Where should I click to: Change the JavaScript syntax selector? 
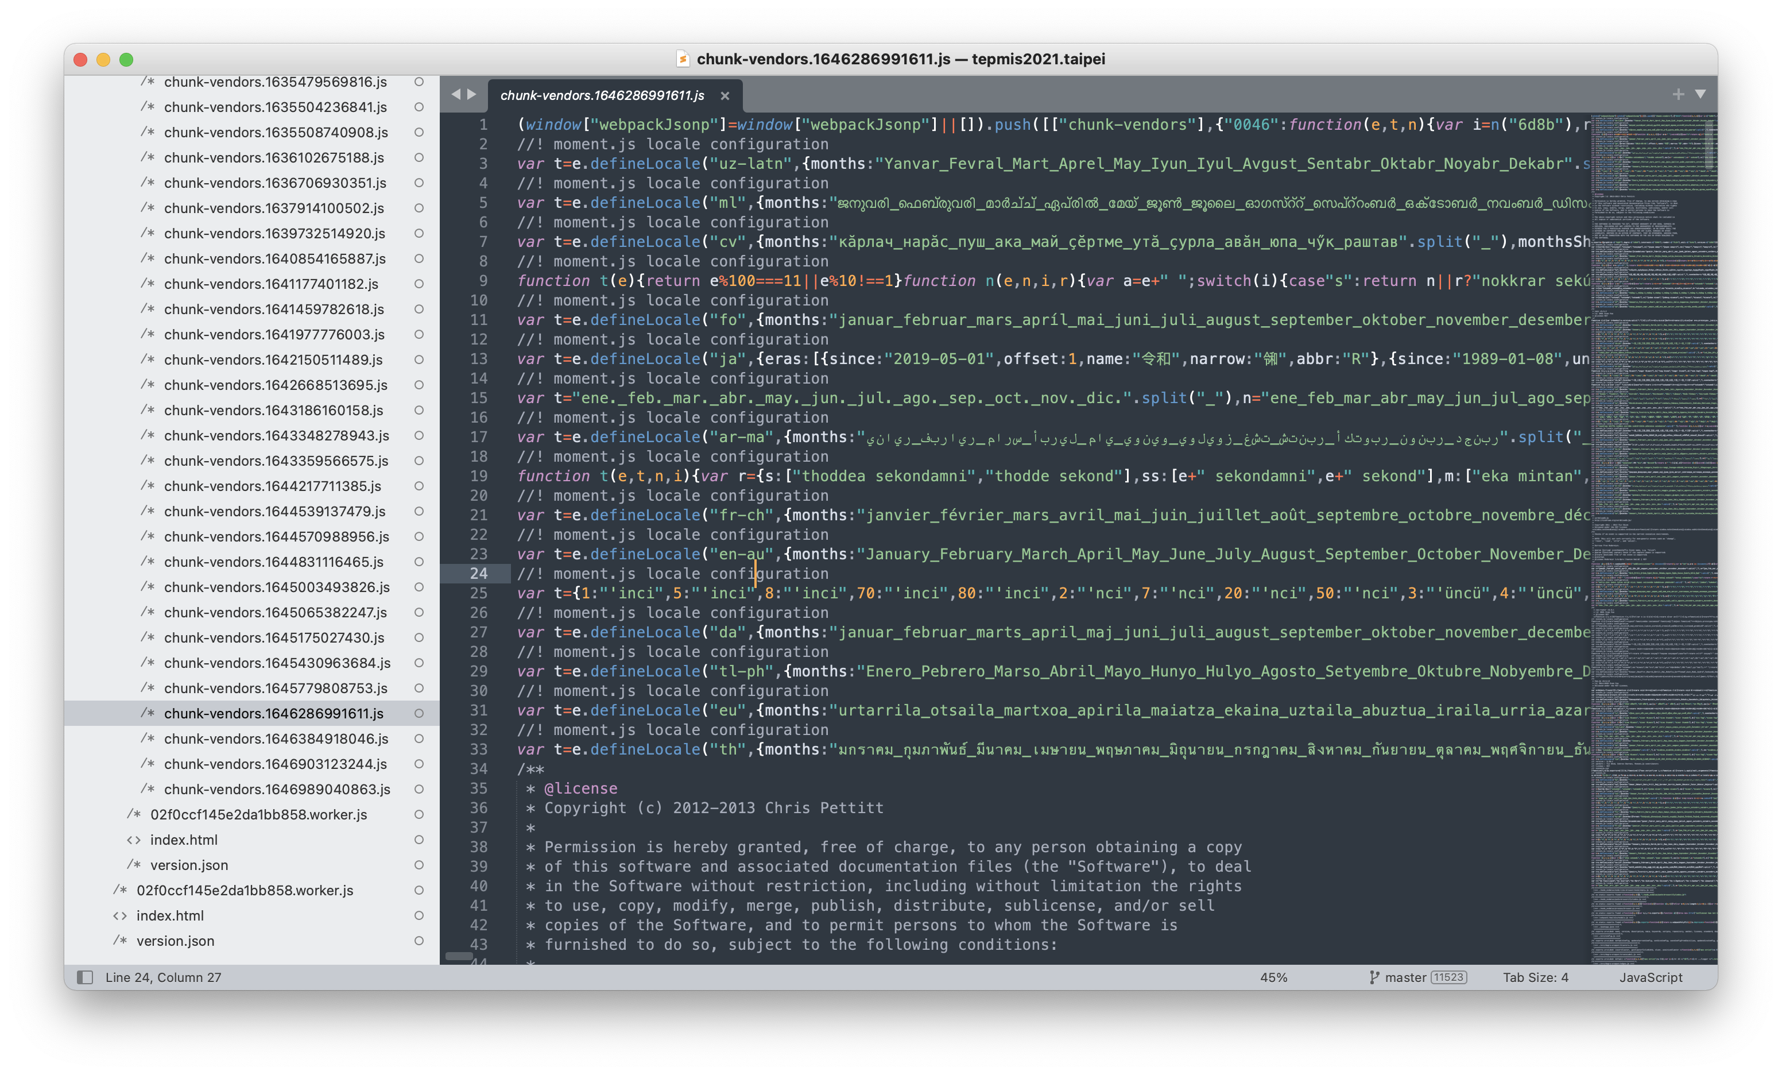(1651, 977)
